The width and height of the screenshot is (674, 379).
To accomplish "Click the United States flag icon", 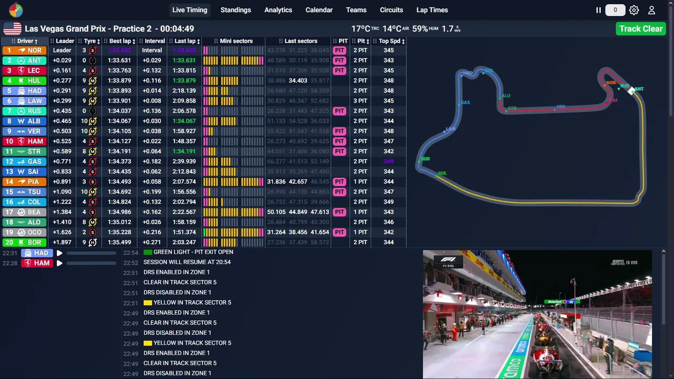I will [x=13, y=28].
